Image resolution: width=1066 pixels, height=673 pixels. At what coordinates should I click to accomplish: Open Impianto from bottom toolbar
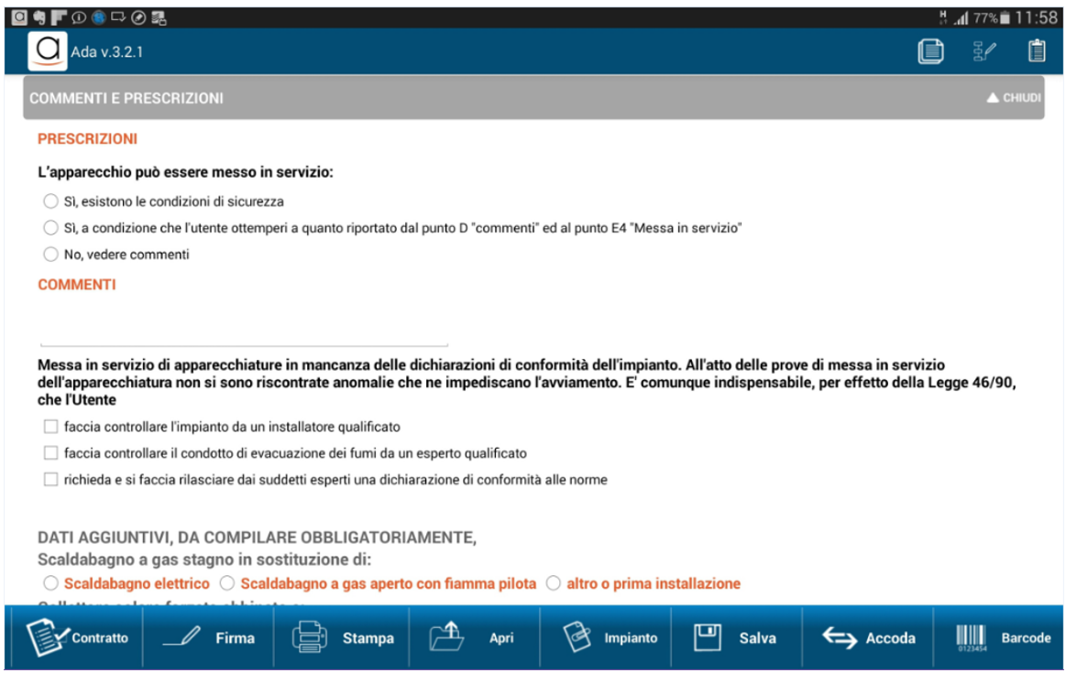[606, 637]
